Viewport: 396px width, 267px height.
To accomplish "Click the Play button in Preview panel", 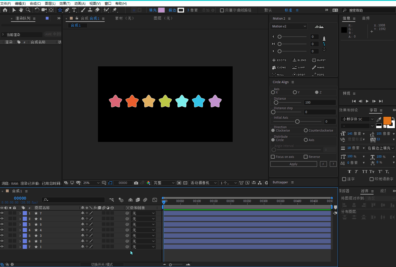I will 367,101.
